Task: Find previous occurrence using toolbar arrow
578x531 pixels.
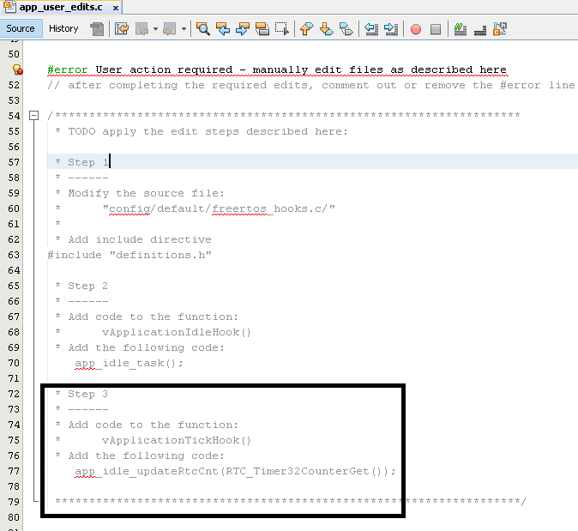Action: click(223, 29)
